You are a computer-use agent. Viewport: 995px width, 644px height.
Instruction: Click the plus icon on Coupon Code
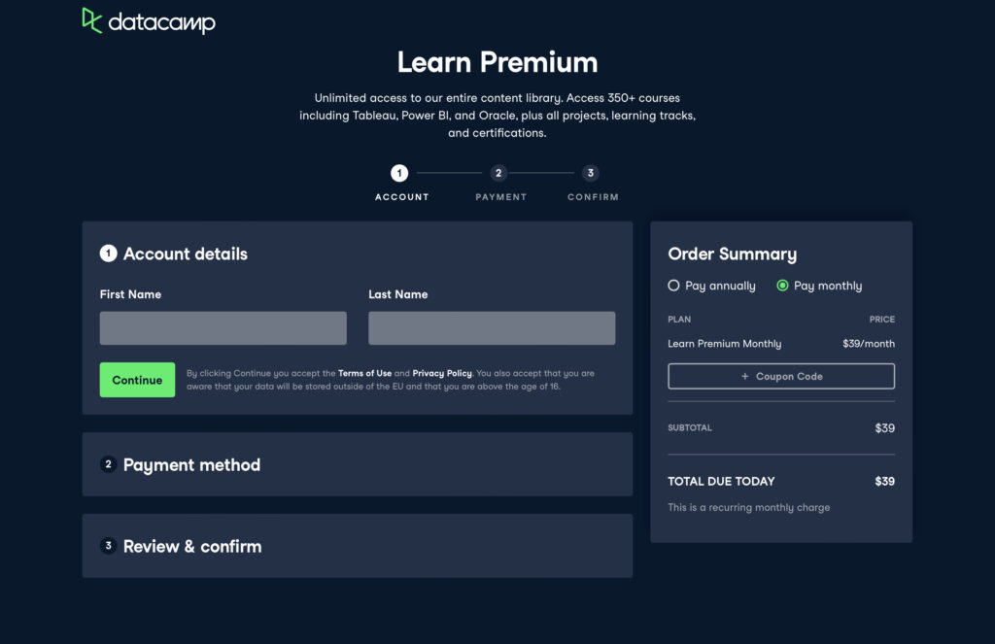(x=745, y=377)
